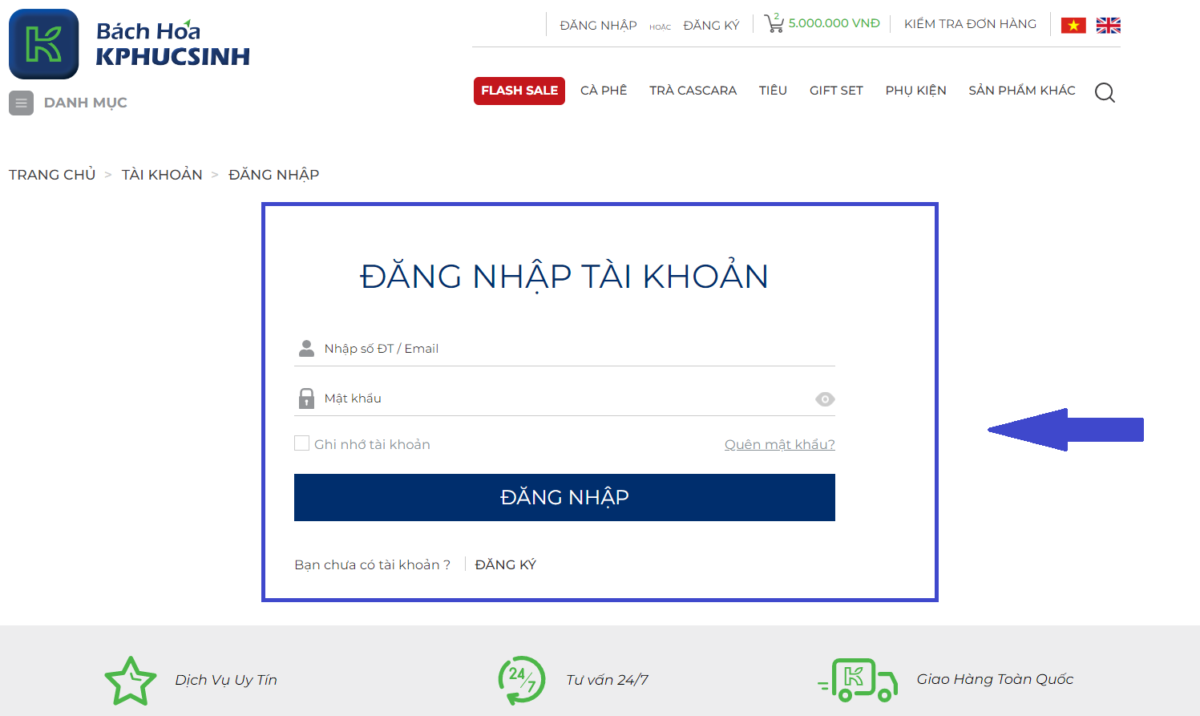
Task: Expand the DANH MỤC category list
Action: [85, 103]
